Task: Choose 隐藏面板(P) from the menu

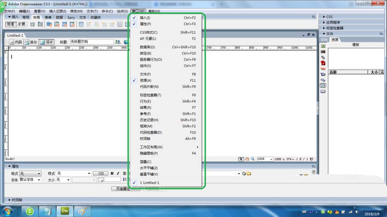Action: point(166,153)
